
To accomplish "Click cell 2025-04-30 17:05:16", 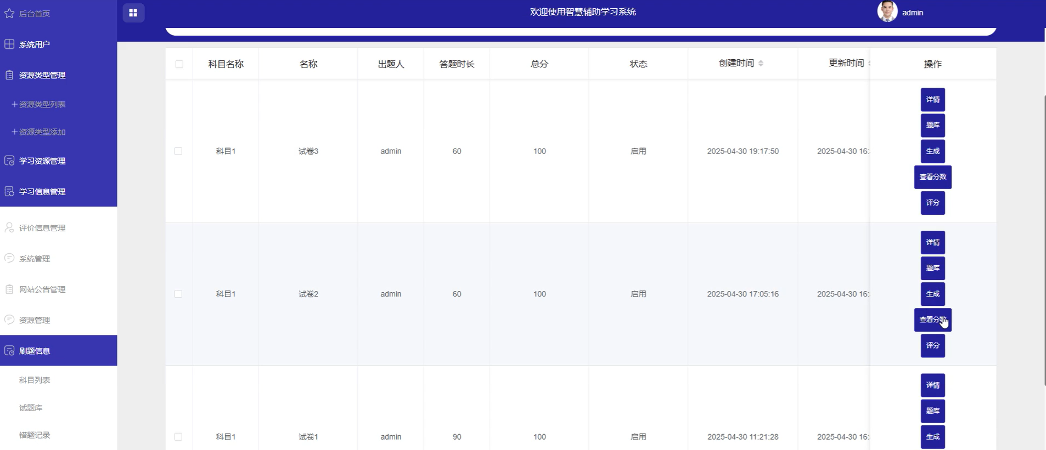I will [x=743, y=294].
